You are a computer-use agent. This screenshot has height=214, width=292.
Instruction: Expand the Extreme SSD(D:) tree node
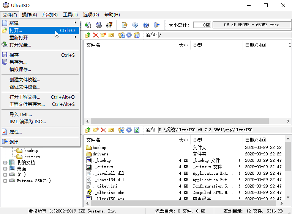tap(5, 181)
